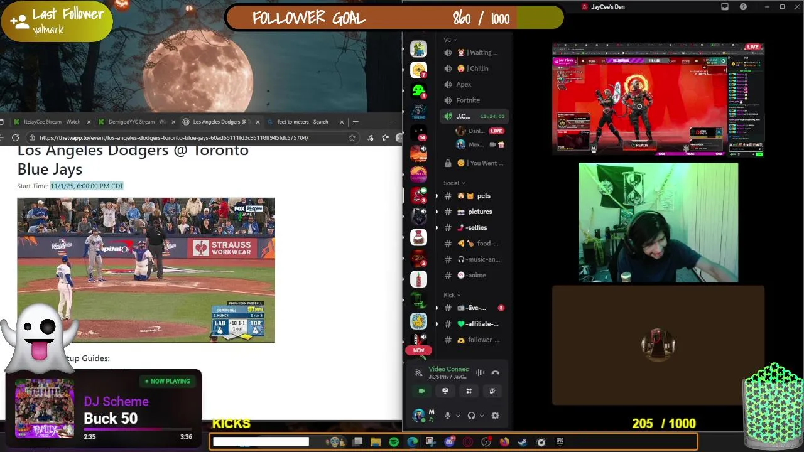Image resolution: width=804 pixels, height=452 pixels.
Task: Click the NEW mentions indicator
Action: pyautogui.click(x=419, y=350)
